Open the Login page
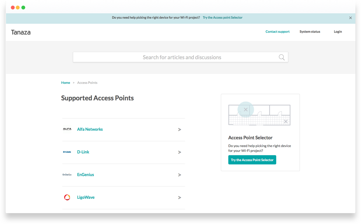The height and width of the screenshot is (224, 361). (338, 32)
